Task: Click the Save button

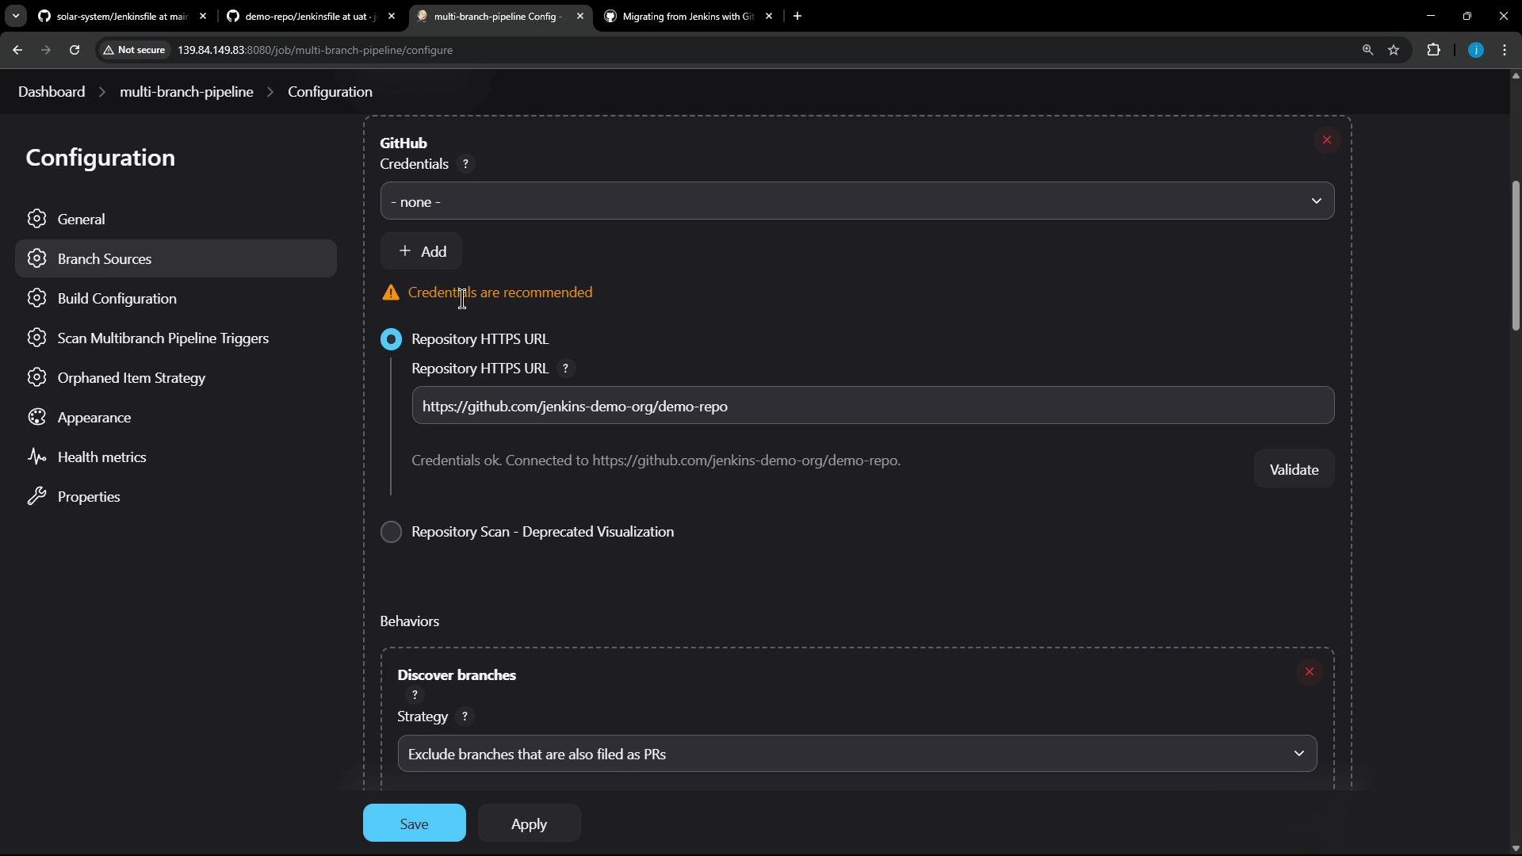Action: (x=414, y=824)
